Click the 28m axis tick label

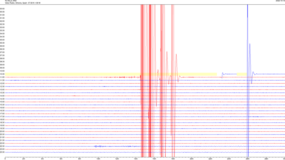(x=266, y=159)
